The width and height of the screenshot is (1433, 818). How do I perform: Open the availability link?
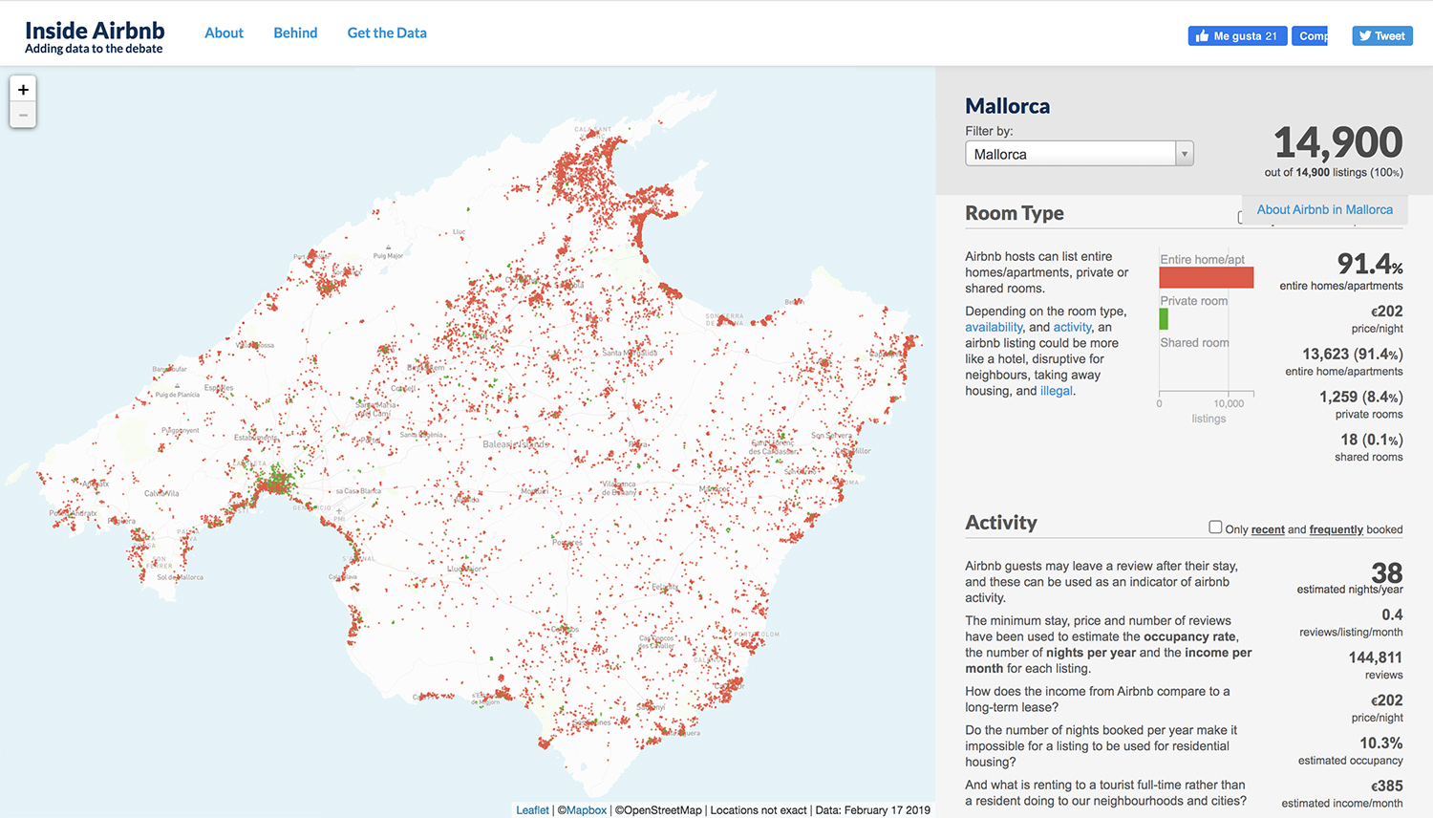coord(994,327)
